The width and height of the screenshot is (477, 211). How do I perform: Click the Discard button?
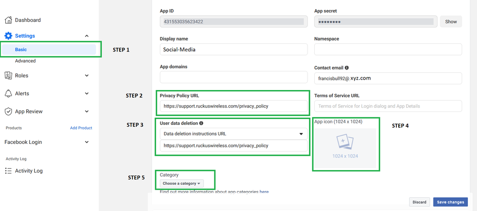pos(419,202)
